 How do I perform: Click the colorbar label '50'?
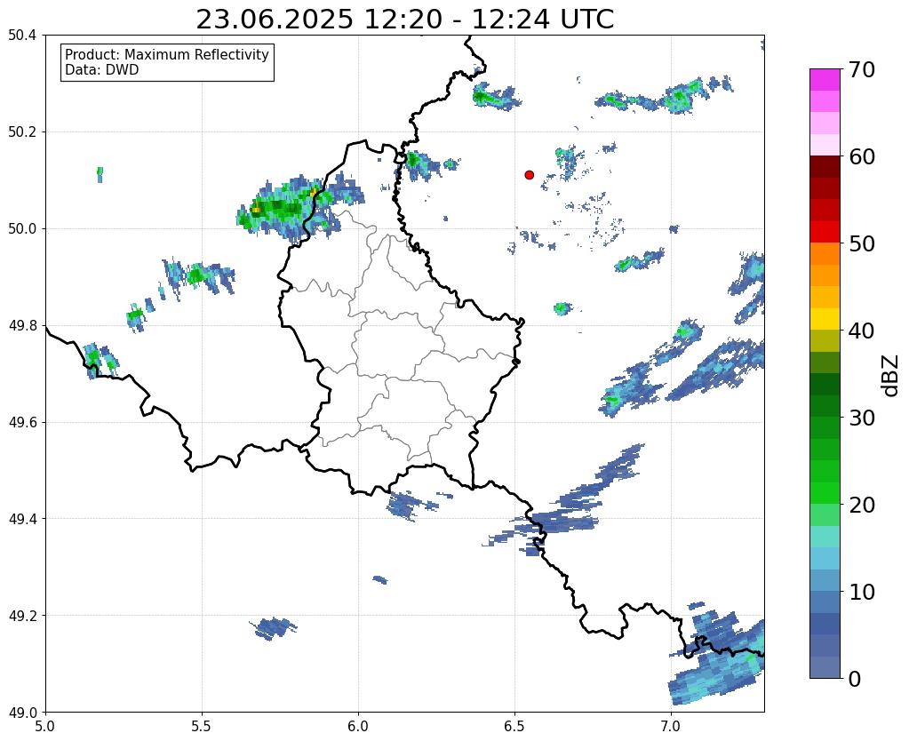click(x=861, y=243)
